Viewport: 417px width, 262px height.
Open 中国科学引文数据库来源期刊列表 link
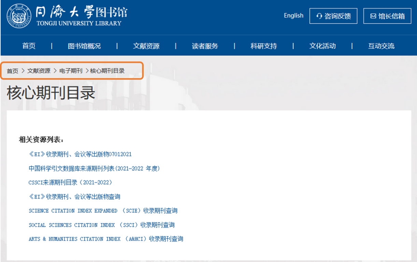tap(94, 169)
